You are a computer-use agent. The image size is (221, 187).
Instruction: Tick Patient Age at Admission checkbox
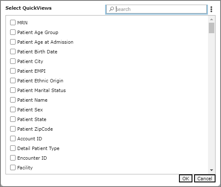pyautogui.click(x=13, y=42)
